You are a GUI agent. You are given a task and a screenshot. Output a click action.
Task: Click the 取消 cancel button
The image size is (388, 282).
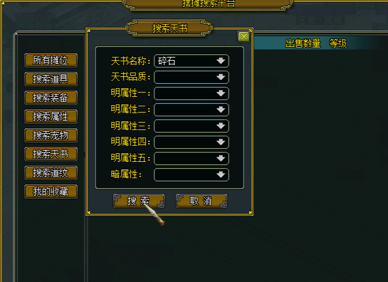click(x=201, y=201)
